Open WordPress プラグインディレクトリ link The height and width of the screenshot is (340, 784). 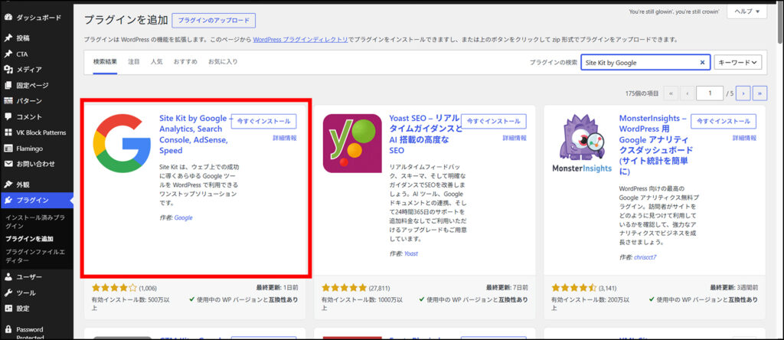[x=300, y=39]
